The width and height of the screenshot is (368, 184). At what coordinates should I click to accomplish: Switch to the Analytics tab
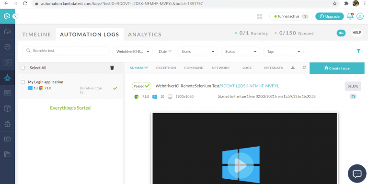pos(145,34)
